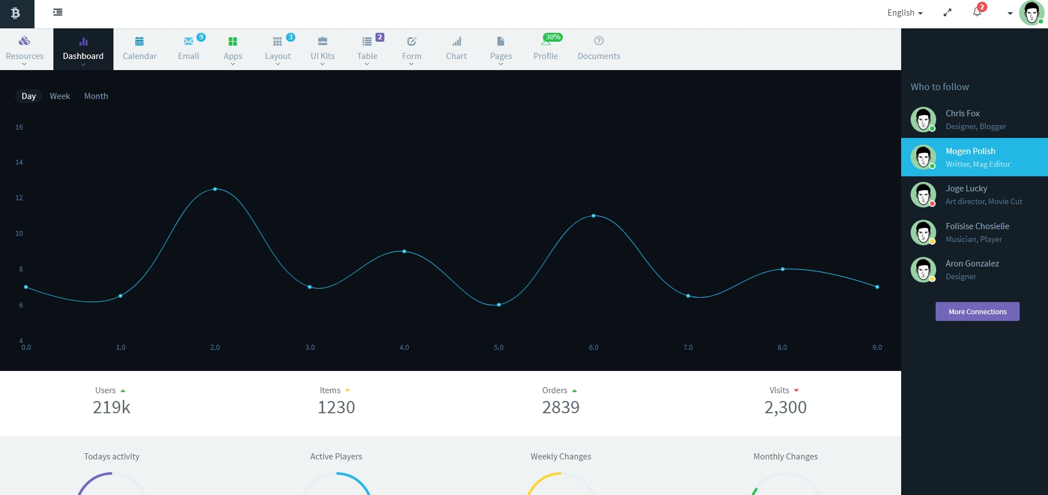Open the Profile menu item
The height and width of the screenshot is (495, 1048).
click(546, 49)
